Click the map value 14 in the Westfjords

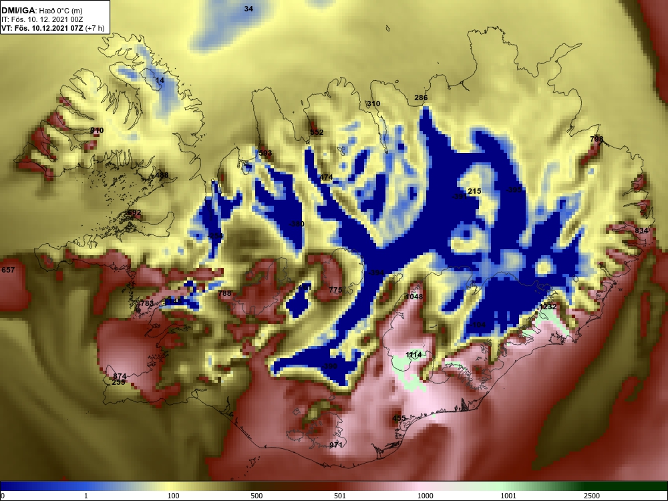(160, 80)
